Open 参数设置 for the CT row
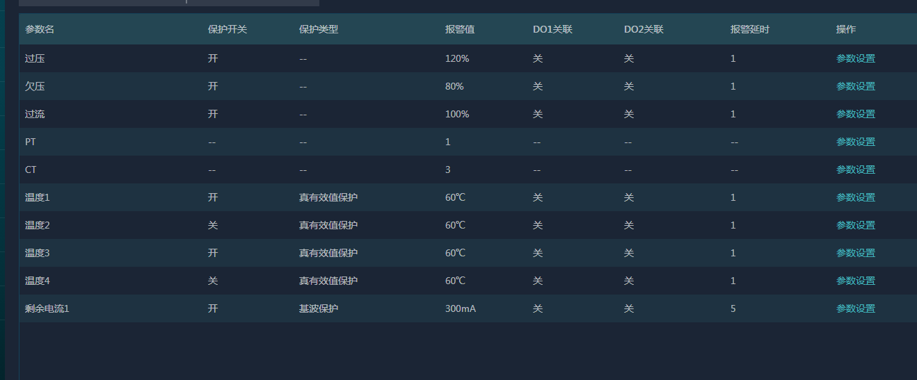The height and width of the screenshot is (380, 917). [x=855, y=170]
